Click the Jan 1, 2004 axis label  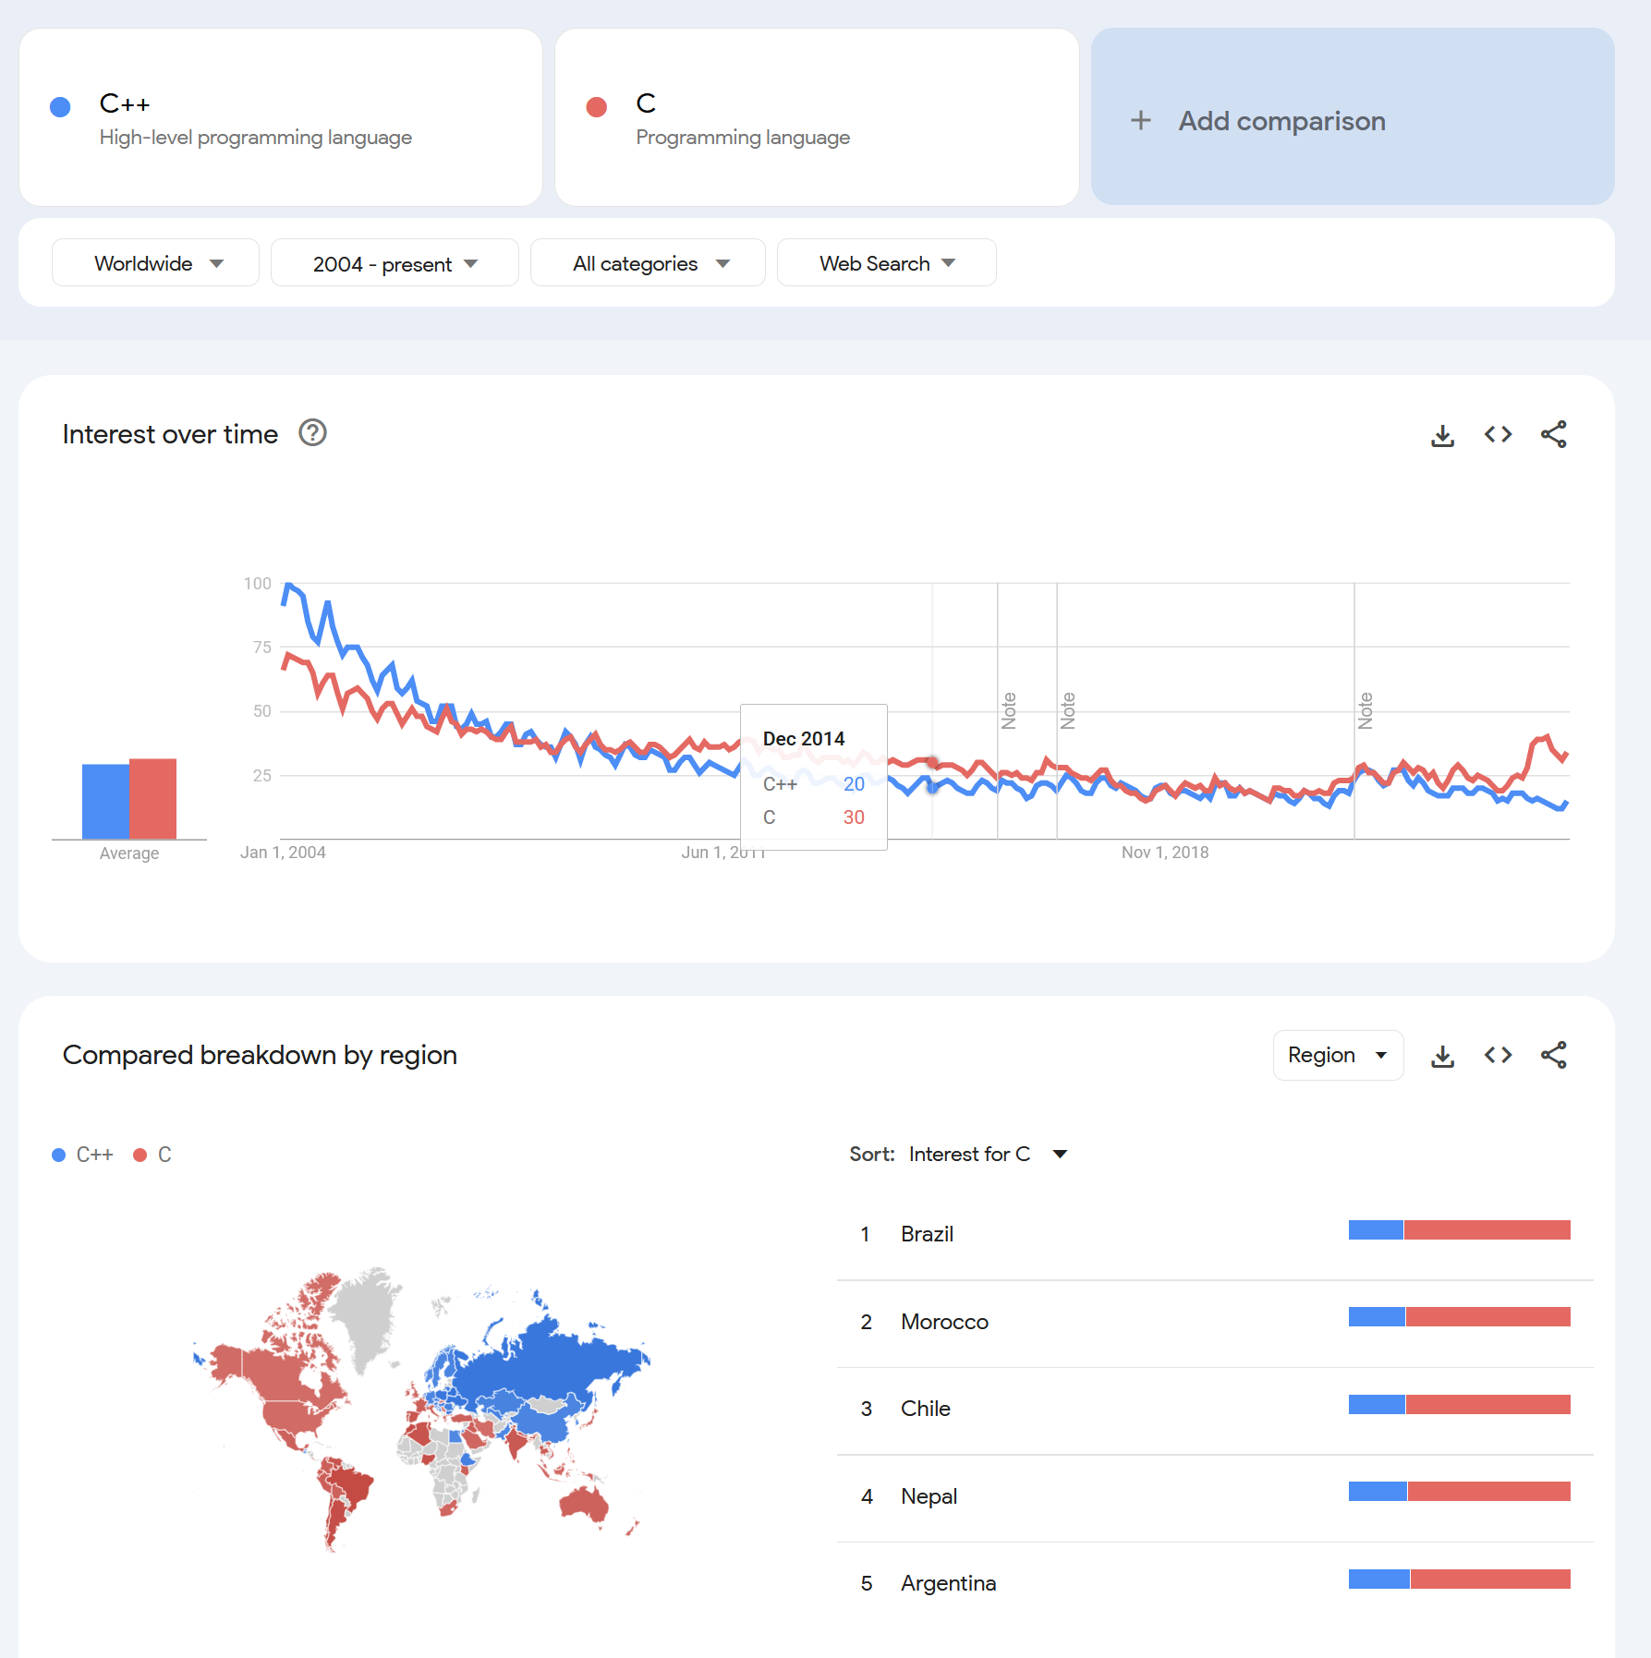(x=283, y=853)
